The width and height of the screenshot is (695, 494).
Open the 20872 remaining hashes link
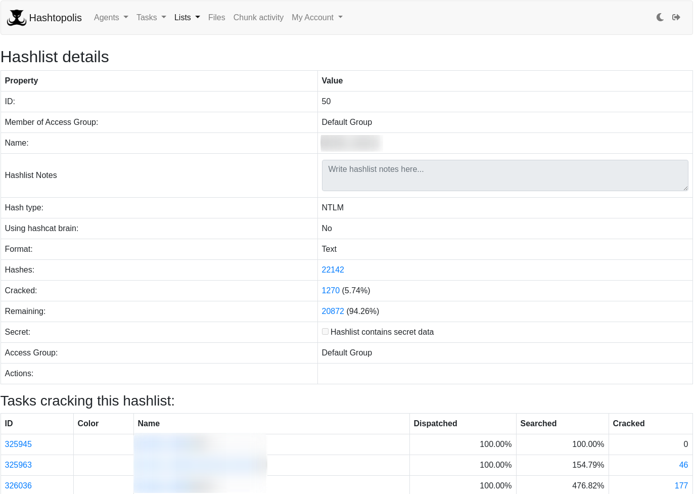[x=333, y=311]
